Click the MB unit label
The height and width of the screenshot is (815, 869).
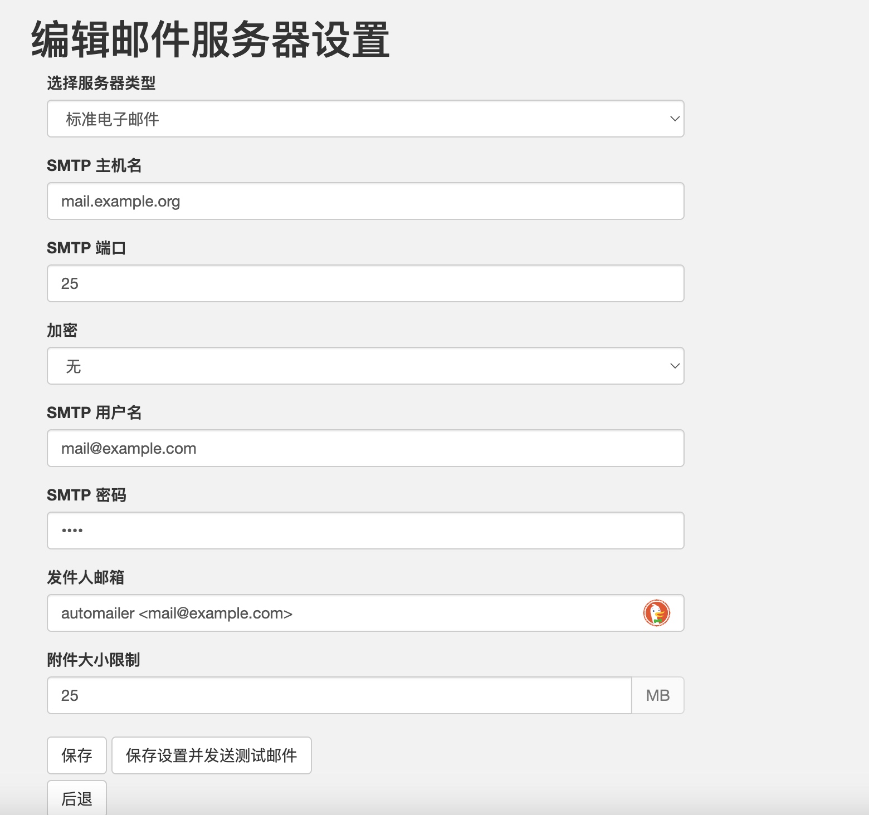coord(658,695)
